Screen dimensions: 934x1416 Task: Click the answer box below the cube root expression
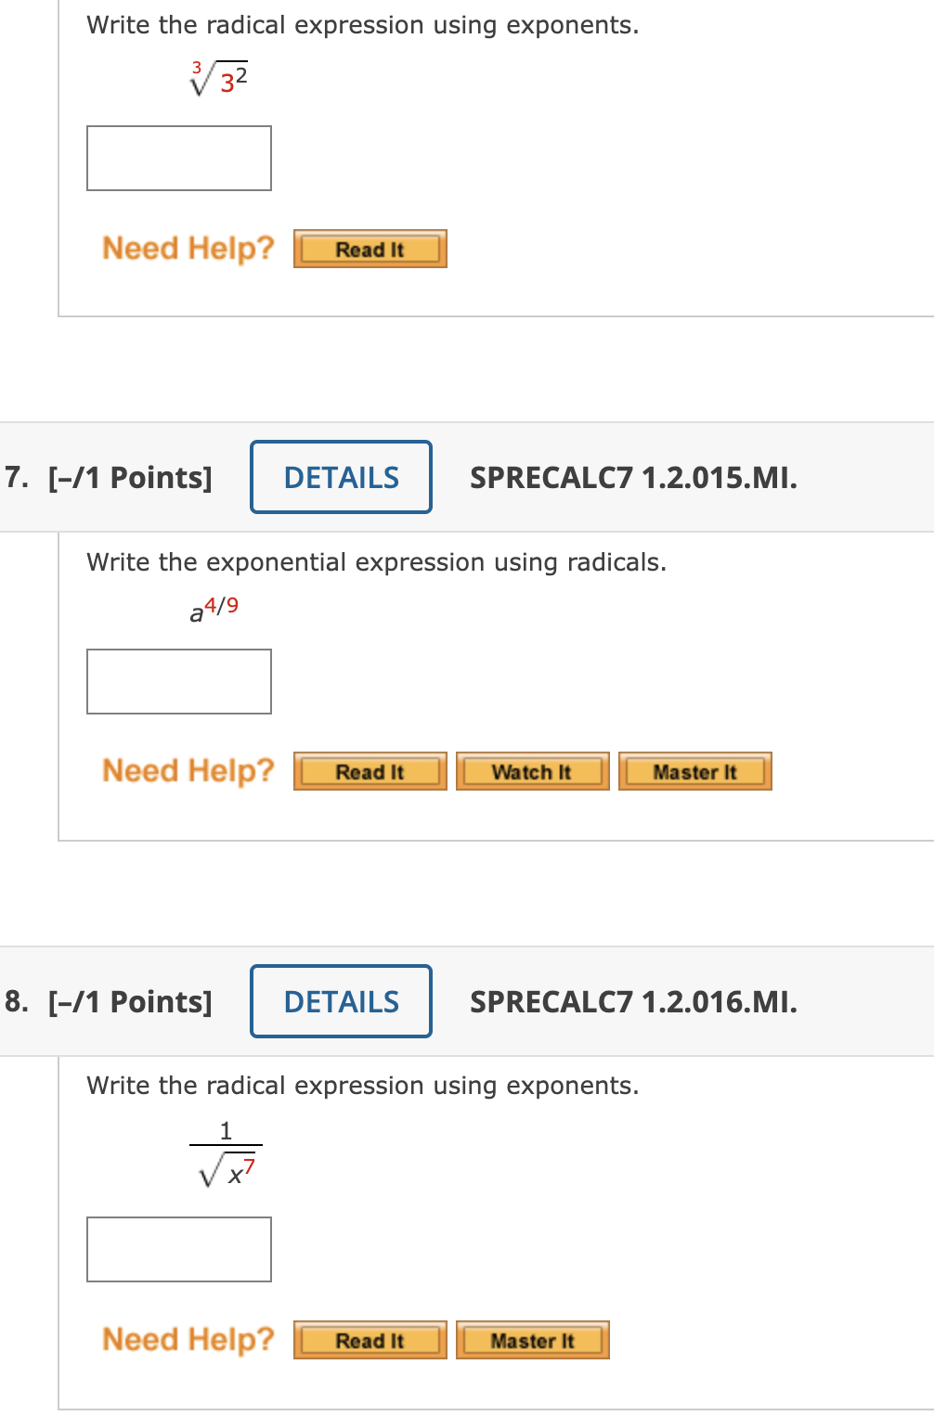(178, 158)
